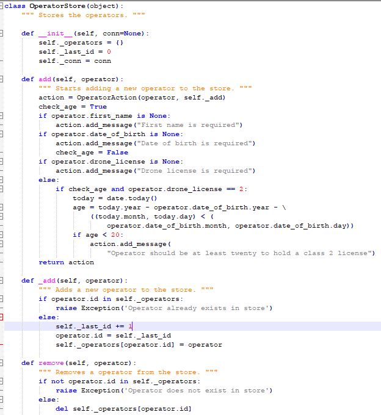Collapse fold beside 'if operator.date_of_birth is None'

pyautogui.click(x=1, y=134)
